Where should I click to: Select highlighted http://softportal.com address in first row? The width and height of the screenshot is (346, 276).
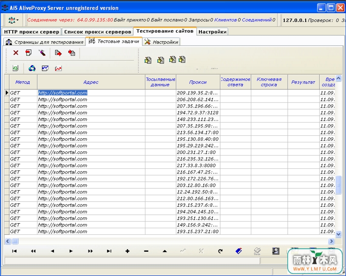(62, 93)
